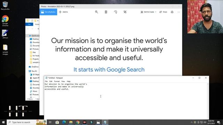223x125 pixels.
Task: Click the zoom magnifier icon in Photos
Action: (97, 12)
